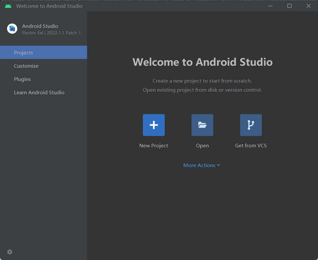Click the Get from VCS text label
This screenshot has width=318, height=260.
click(x=251, y=146)
